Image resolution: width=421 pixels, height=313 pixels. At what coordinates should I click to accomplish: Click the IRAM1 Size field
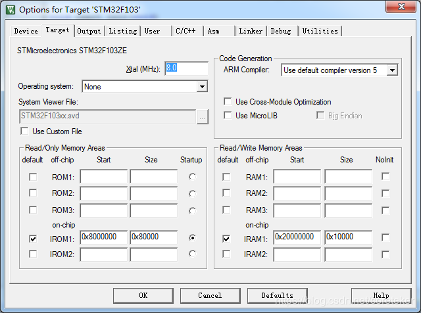[x=349, y=237]
